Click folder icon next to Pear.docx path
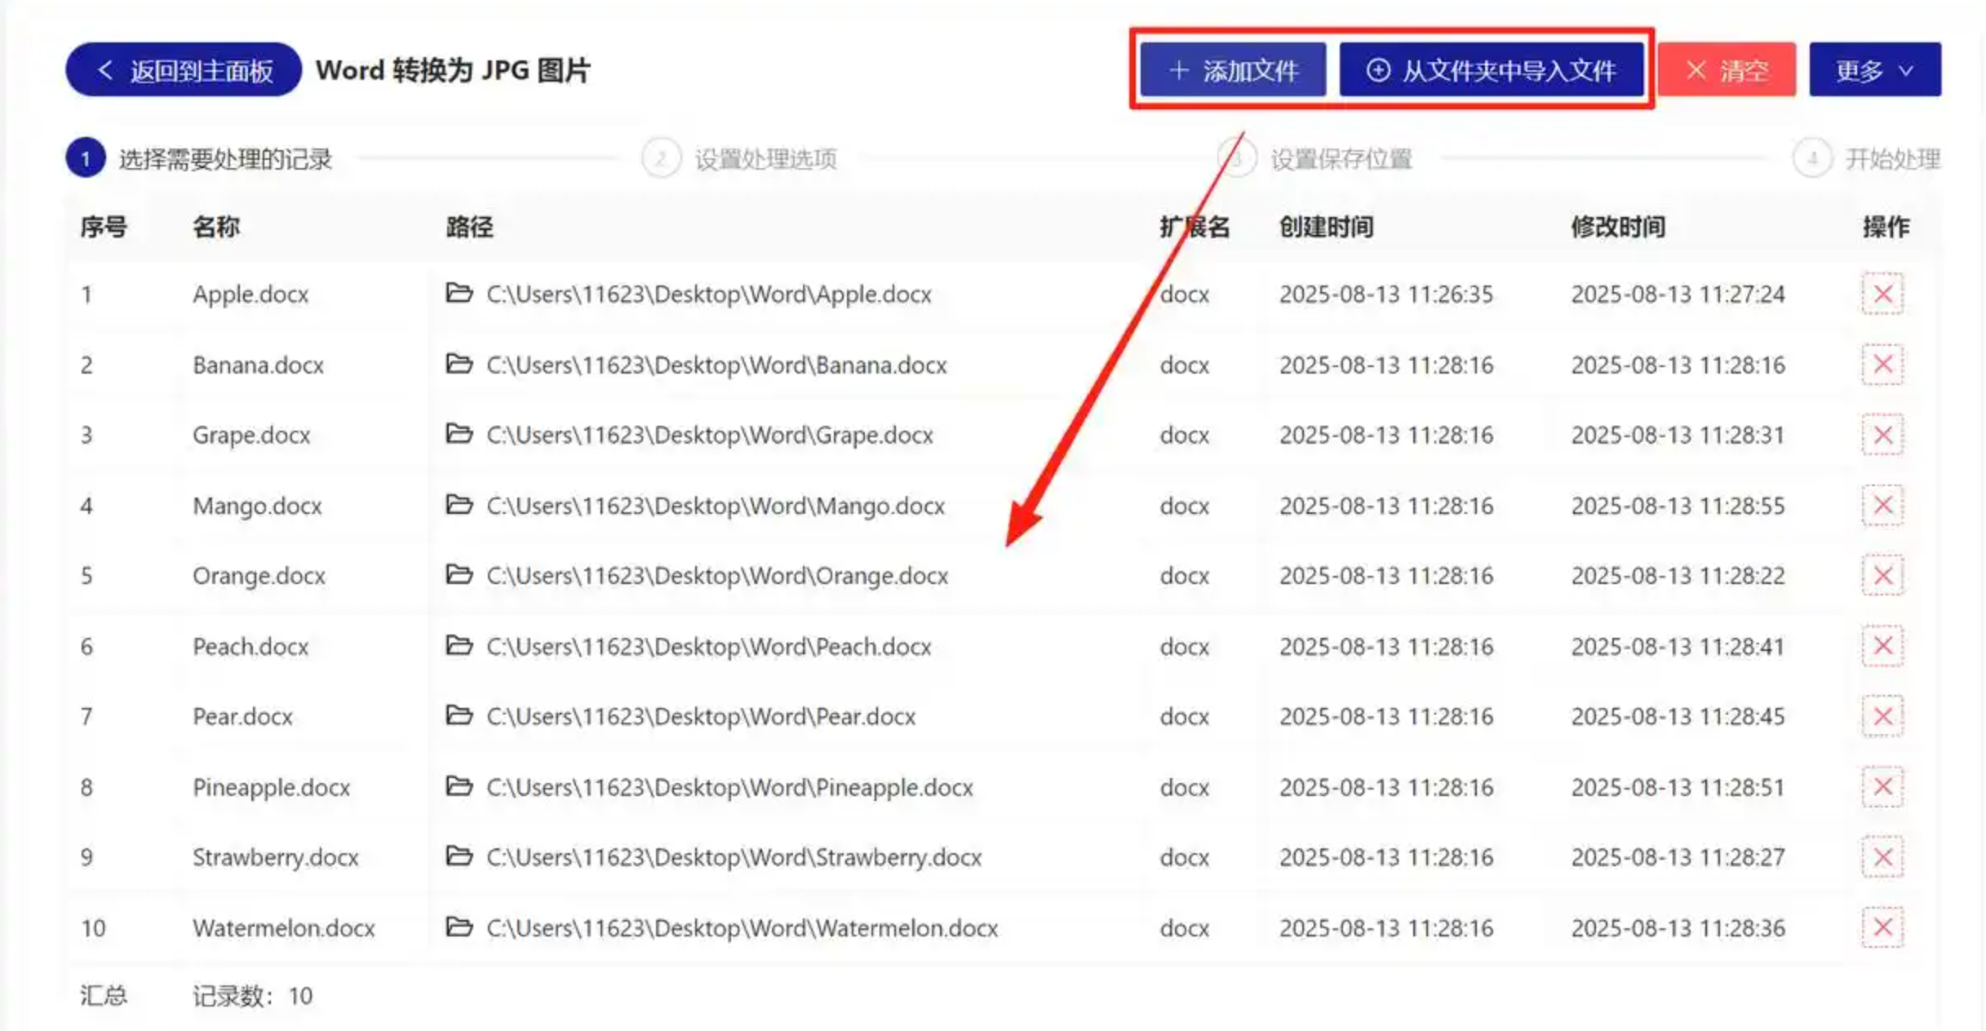 tap(459, 716)
